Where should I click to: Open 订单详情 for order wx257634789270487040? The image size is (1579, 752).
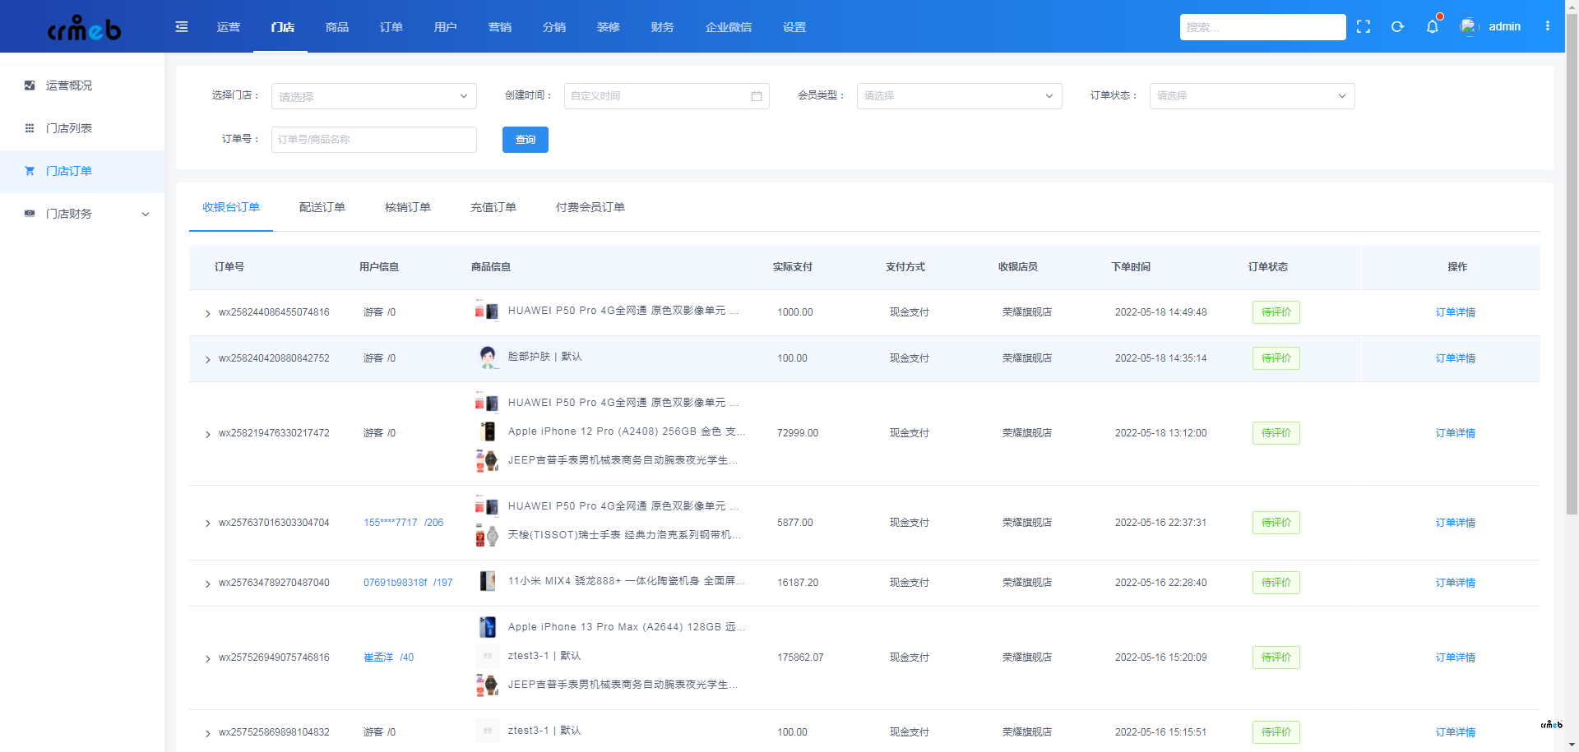(1456, 583)
